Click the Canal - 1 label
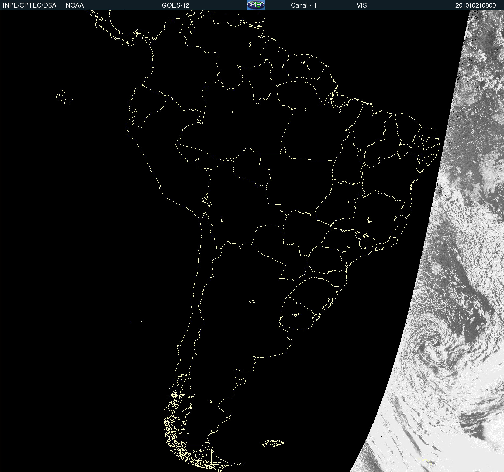 coord(304,5)
